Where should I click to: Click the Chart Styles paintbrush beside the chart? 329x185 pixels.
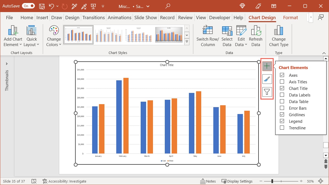point(267,79)
